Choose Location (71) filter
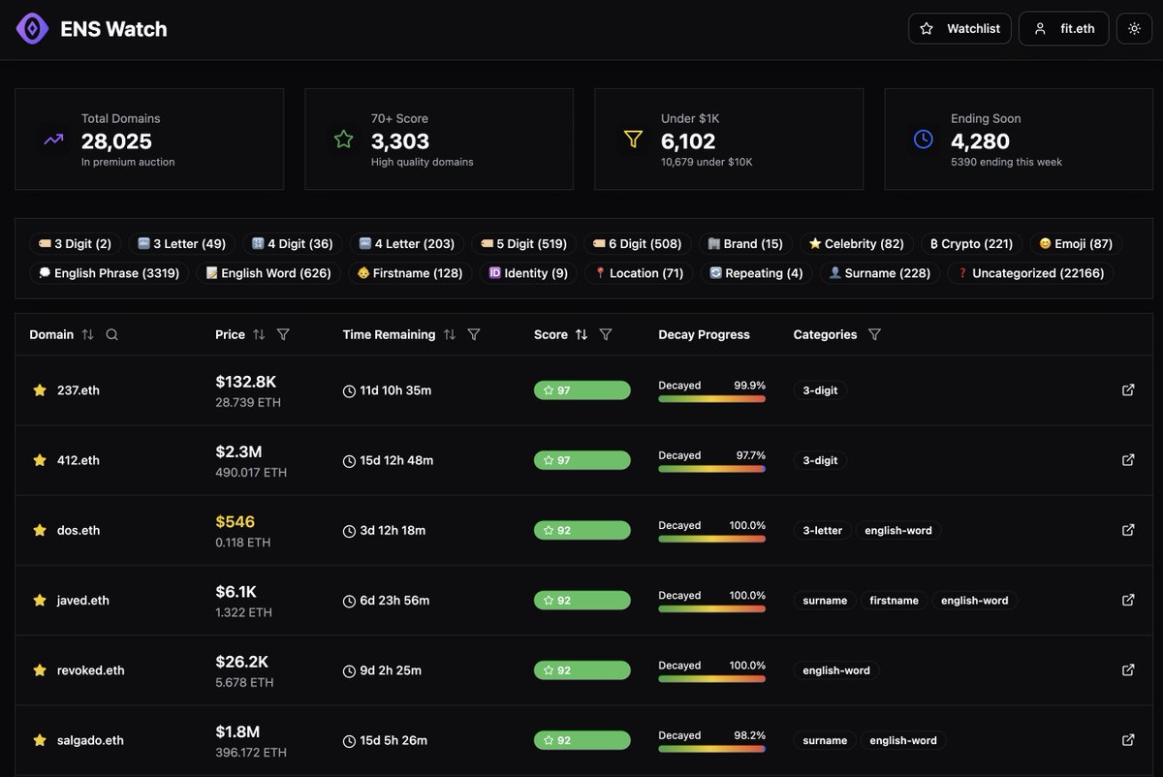 [x=639, y=273]
